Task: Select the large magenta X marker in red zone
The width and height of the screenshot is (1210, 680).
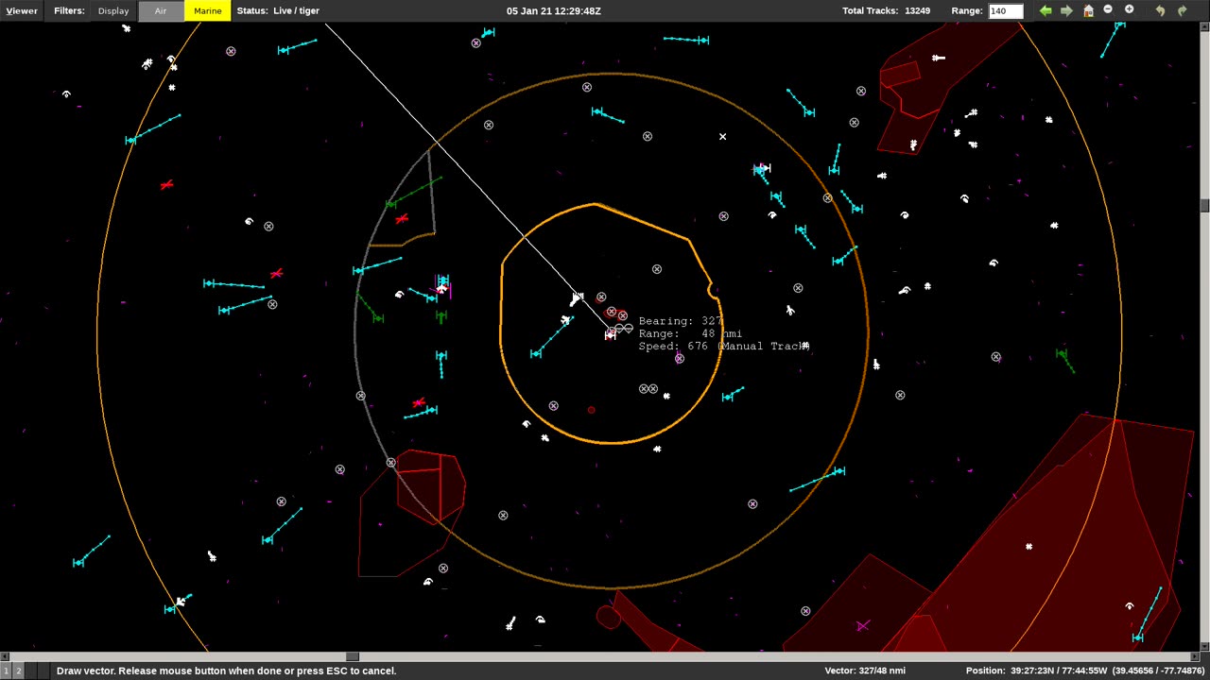Action: coord(862,625)
